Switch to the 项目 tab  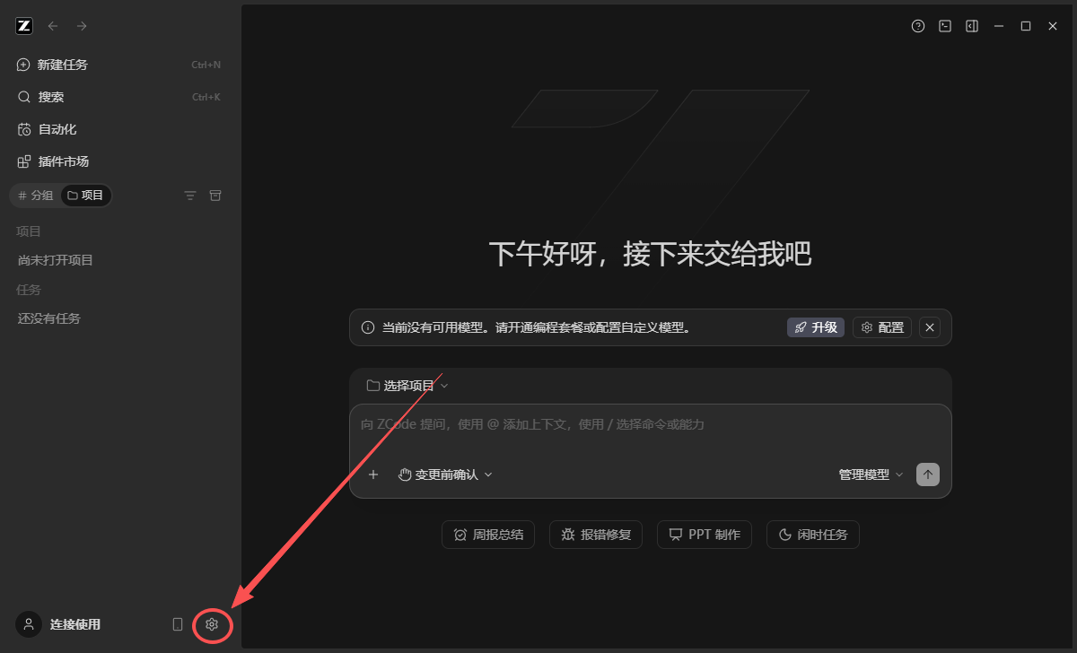pos(86,195)
